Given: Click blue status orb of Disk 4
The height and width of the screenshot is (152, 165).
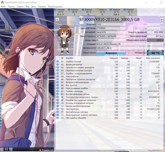Looking at the screenshot, I should 111,10.
